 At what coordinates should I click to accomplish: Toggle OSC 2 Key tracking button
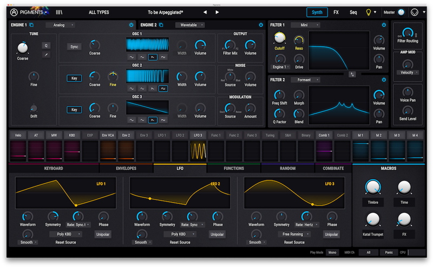pyautogui.click(x=74, y=78)
